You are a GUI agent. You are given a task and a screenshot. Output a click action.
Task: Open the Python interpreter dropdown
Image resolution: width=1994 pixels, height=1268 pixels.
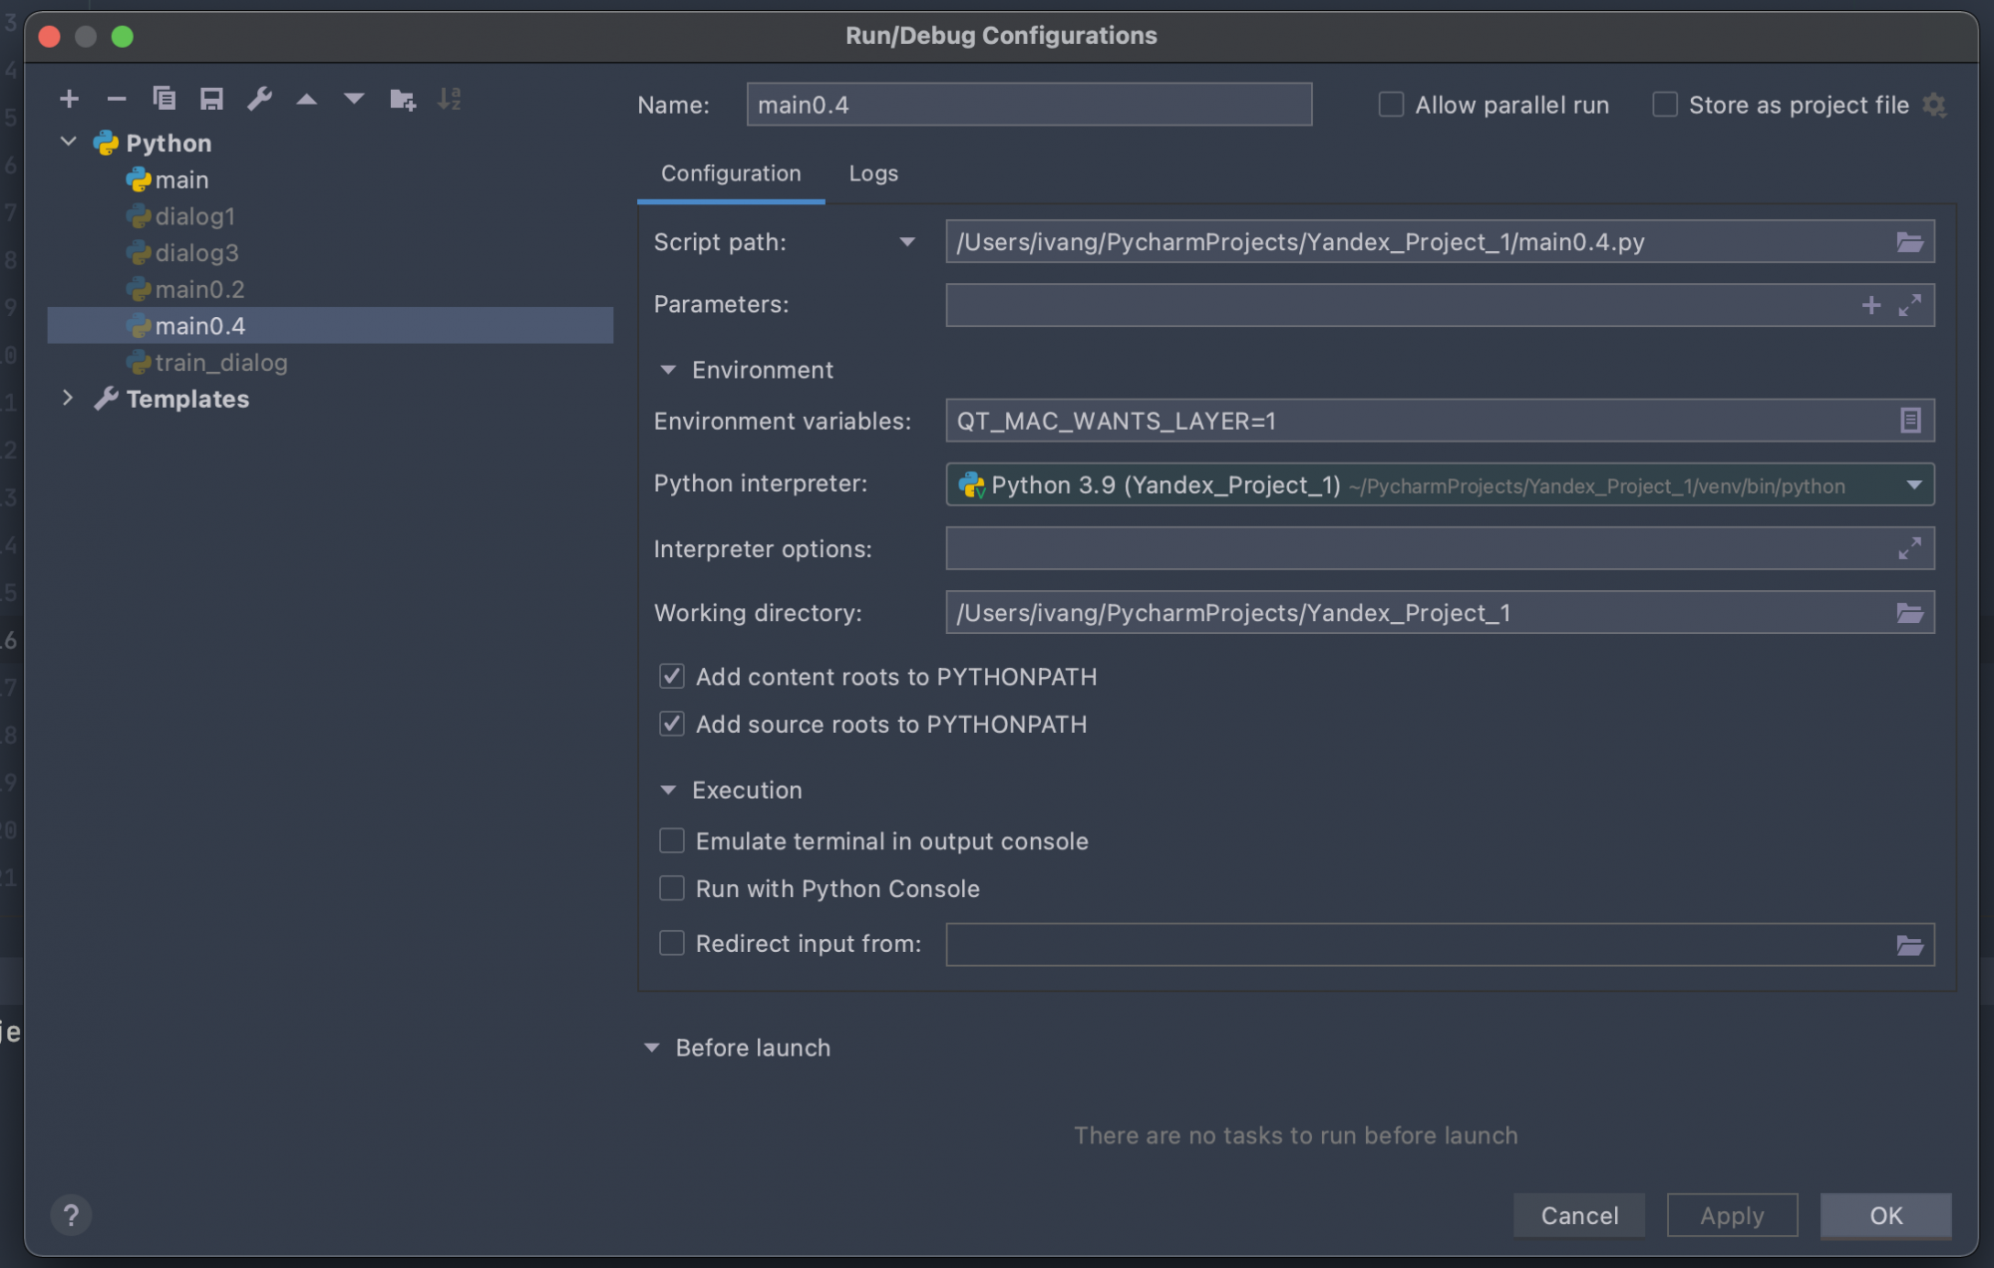point(1913,485)
